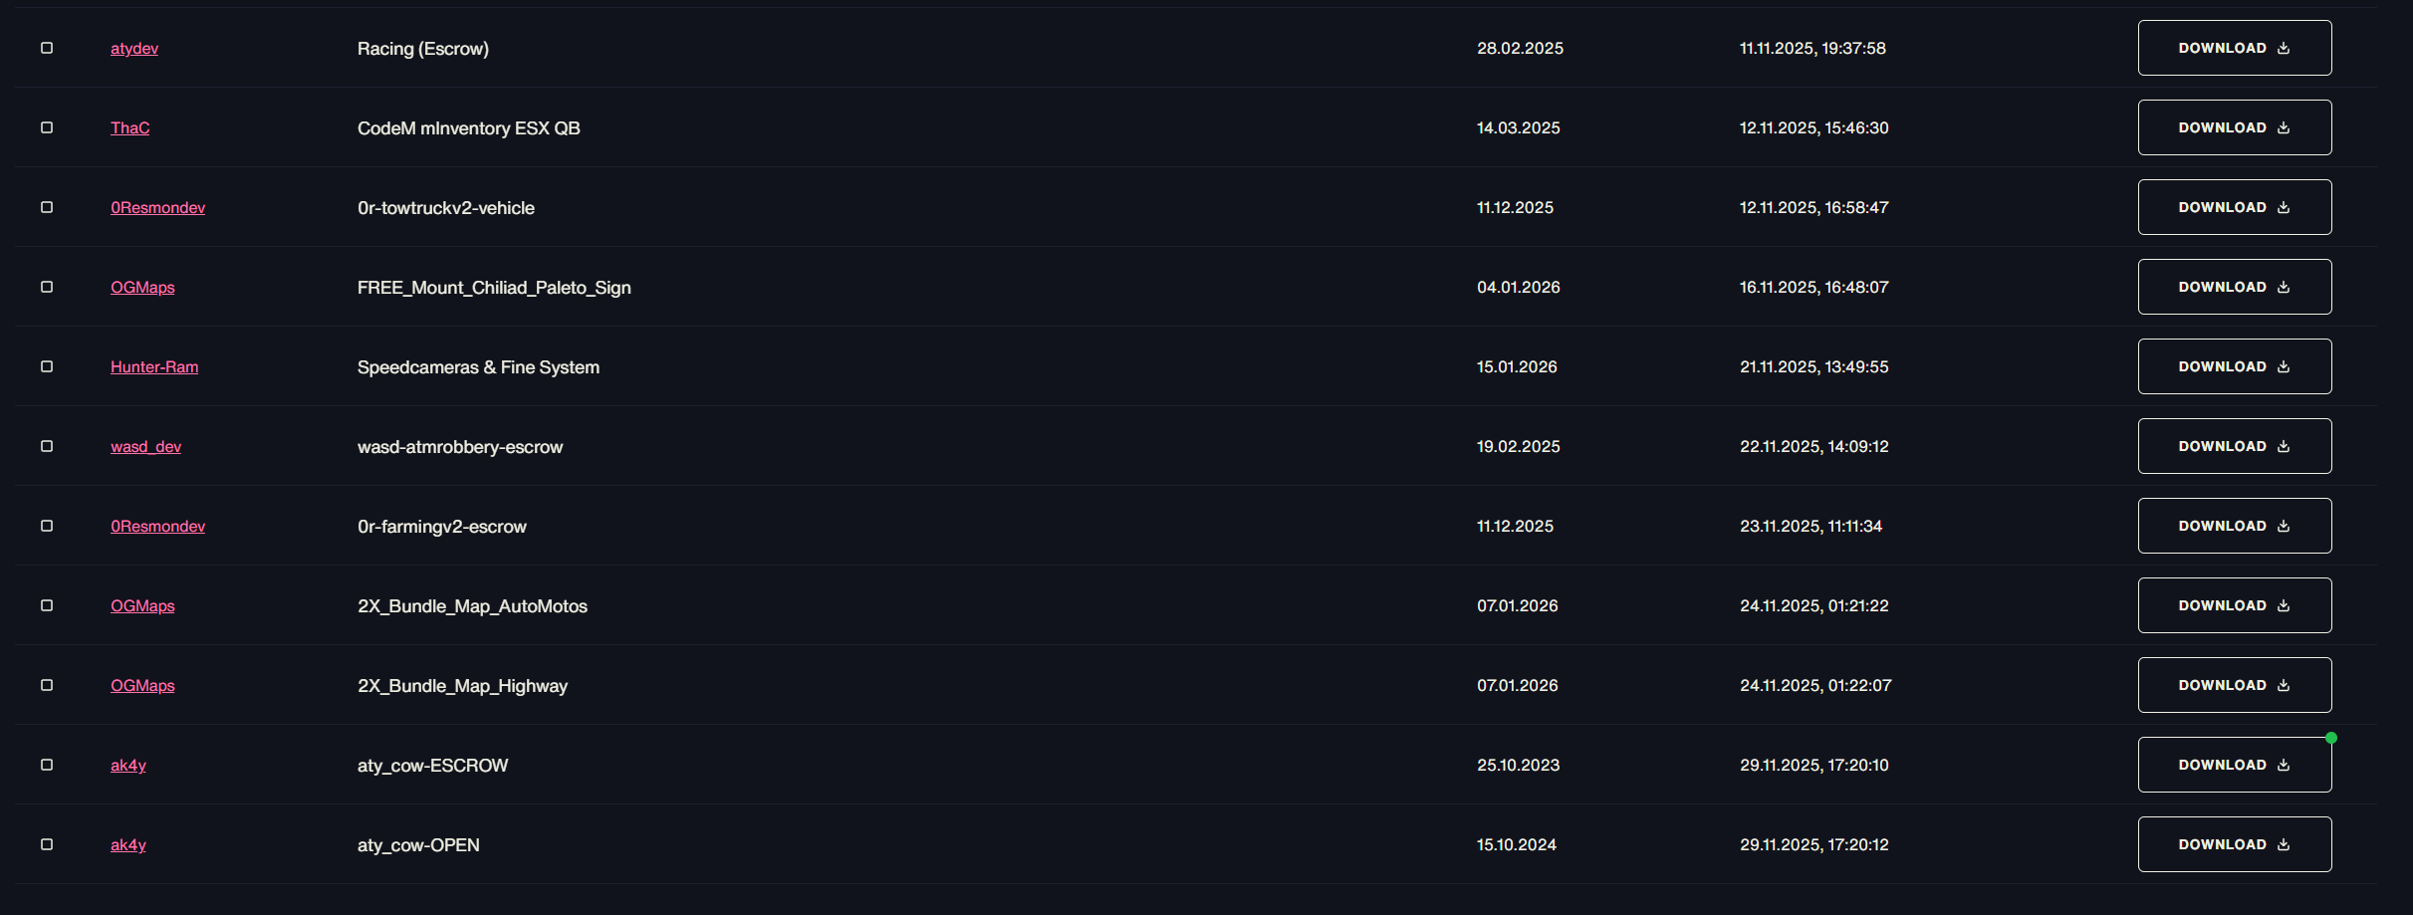Download 0r-towtruckv2-vehicle file
The width and height of the screenshot is (2413, 915).
pyautogui.click(x=2235, y=207)
